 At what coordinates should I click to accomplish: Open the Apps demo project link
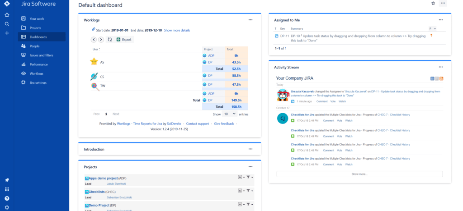(x=103, y=178)
